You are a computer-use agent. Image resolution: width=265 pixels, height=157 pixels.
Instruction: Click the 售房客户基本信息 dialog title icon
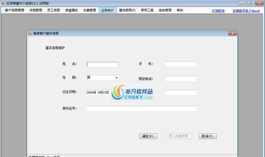30,33
